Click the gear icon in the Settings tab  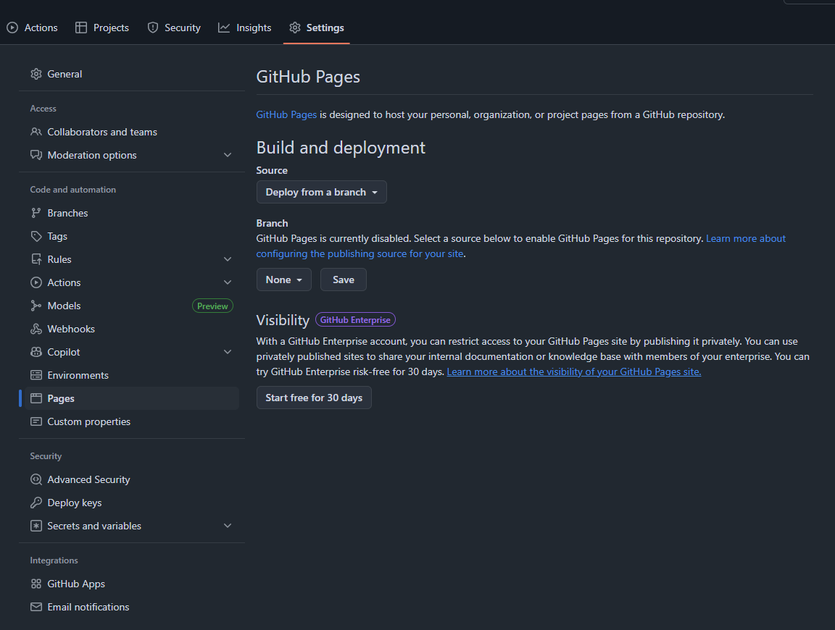[x=295, y=28]
